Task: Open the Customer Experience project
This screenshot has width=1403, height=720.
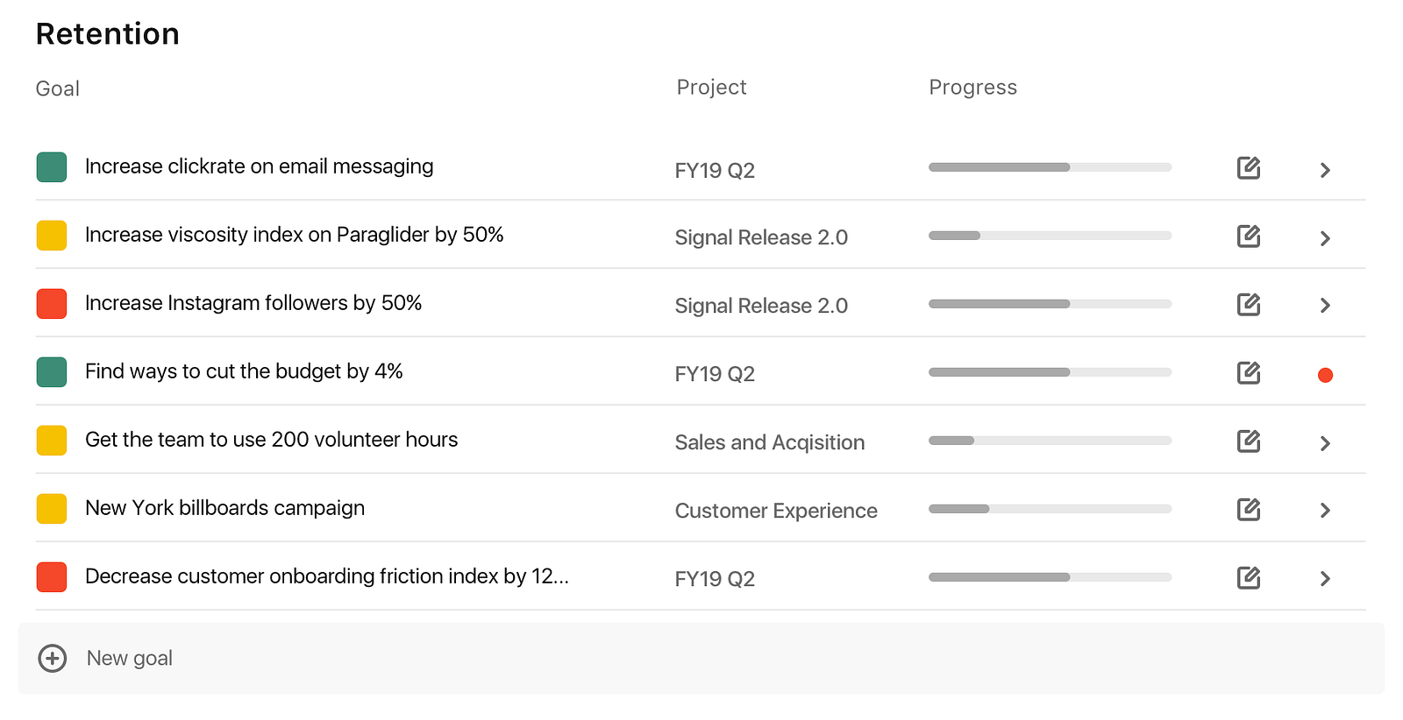Action: 775,511
